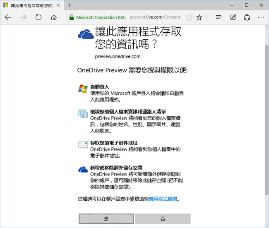Go back to the previous page
269x228 pixels.
8,17
